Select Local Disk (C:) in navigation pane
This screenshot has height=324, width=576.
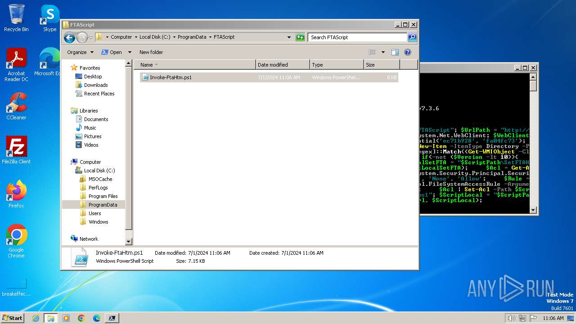(99, 171)
